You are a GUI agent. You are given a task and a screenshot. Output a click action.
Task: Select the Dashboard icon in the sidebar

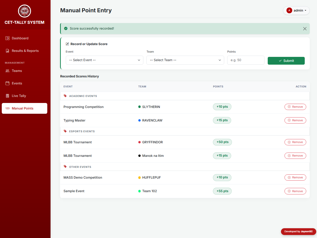[x=8, y=38]
